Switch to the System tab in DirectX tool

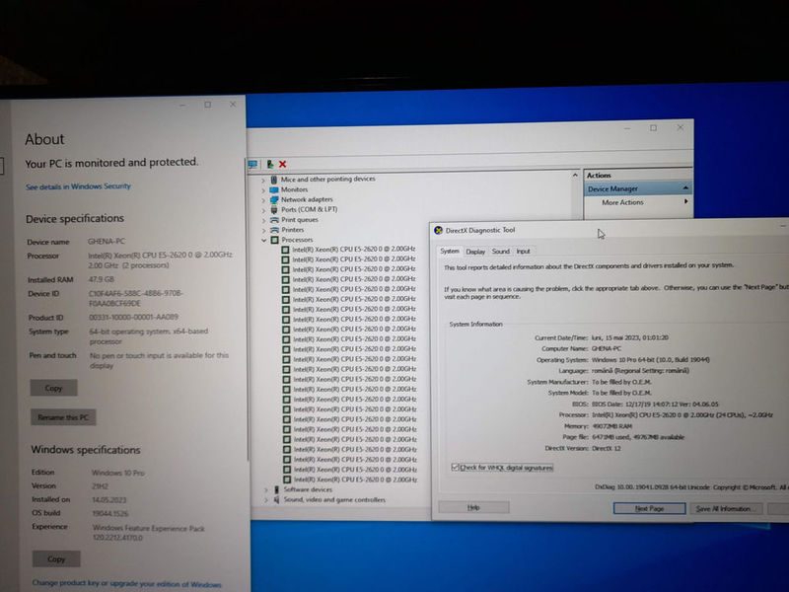(x=450, y=251)
